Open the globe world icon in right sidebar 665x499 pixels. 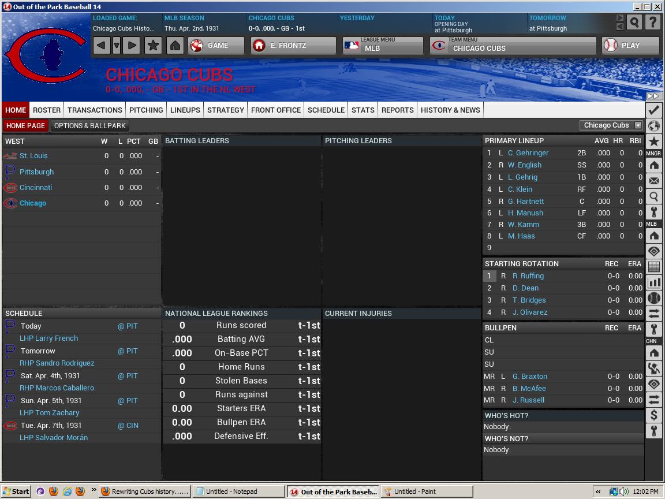click(x=654, y=125)
